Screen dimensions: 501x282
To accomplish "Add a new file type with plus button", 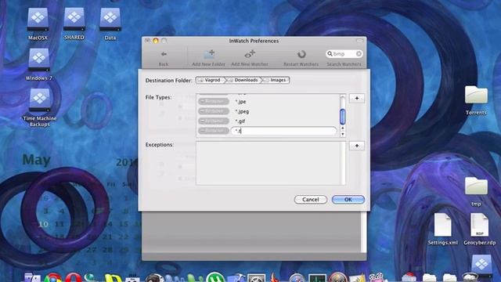I will click(357, 98).
